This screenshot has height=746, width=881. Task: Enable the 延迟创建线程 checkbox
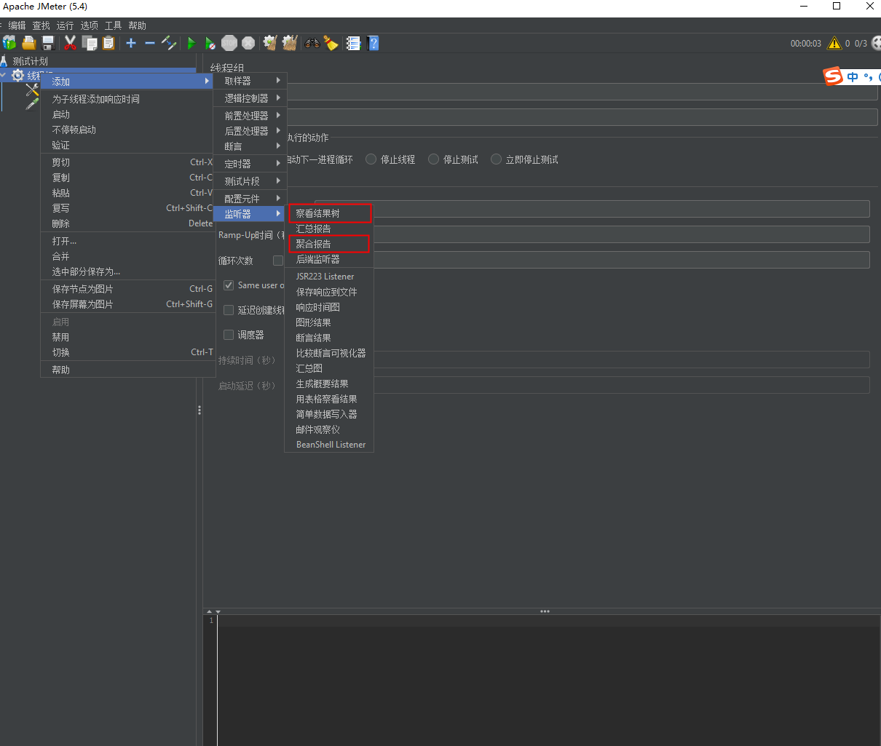point(229,310)
